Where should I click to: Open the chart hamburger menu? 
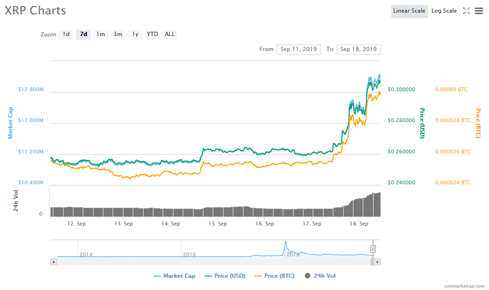[x=479, y=11]
